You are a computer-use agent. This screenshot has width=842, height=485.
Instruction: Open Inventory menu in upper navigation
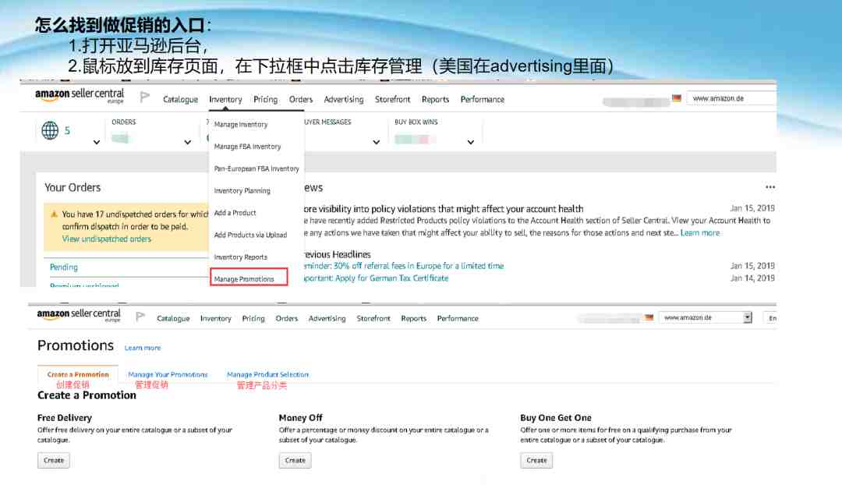tap(225, 99)
